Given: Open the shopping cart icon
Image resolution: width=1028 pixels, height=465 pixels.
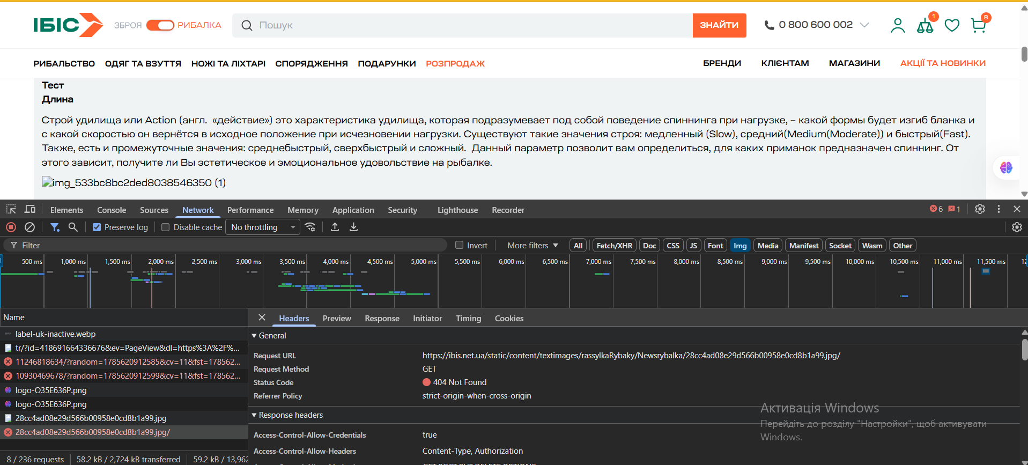Looking at the screenshot, I should [979, 25].
